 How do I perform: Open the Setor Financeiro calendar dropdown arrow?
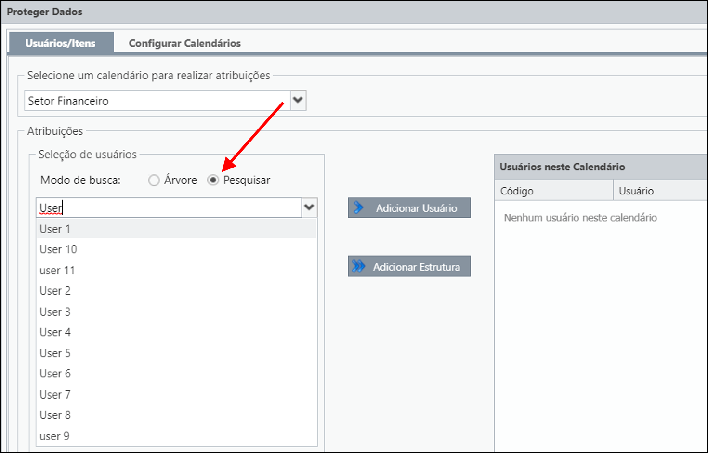pyautogui.click(x=298, y=100)
